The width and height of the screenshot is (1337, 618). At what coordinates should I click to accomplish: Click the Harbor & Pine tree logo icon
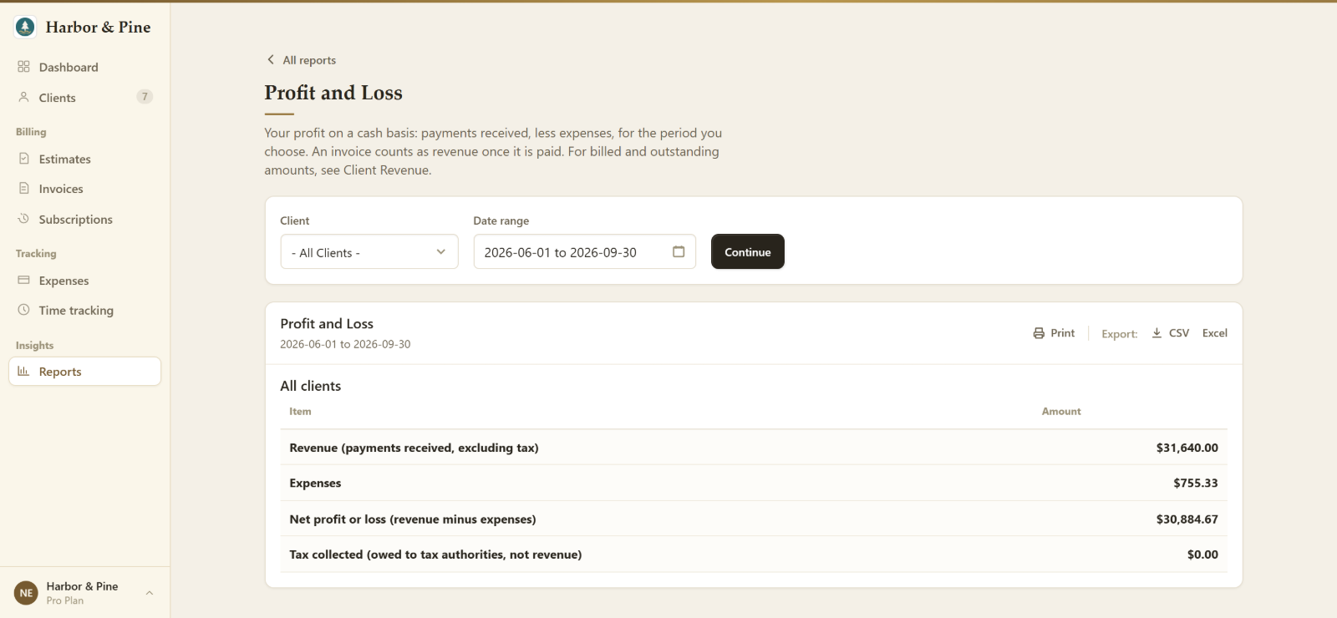click(x=25, y=28)
